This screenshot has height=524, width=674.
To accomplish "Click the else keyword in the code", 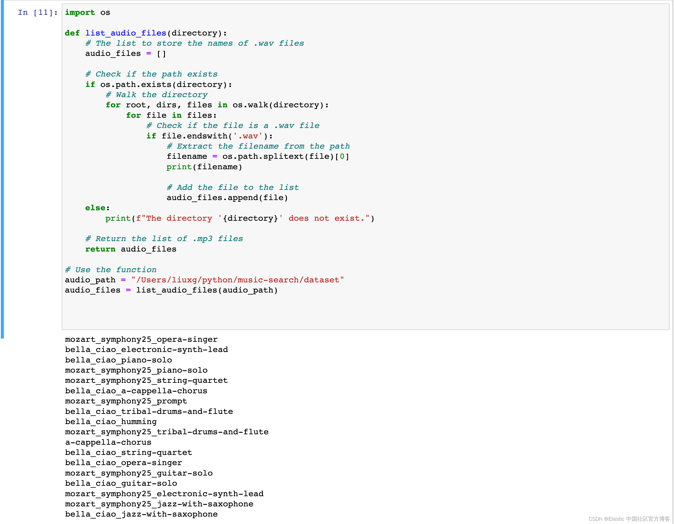I will tap(95, 208).
